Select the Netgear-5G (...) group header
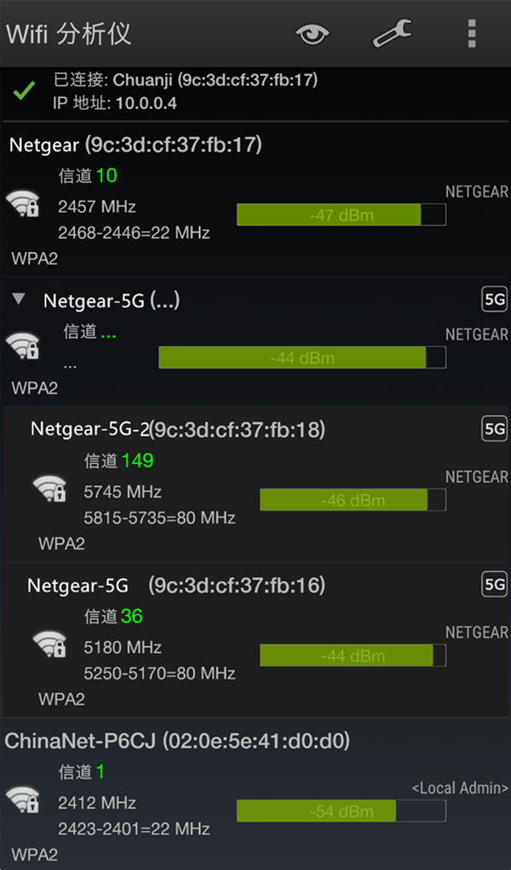This screenshot has width=511, height=870. 112,300
